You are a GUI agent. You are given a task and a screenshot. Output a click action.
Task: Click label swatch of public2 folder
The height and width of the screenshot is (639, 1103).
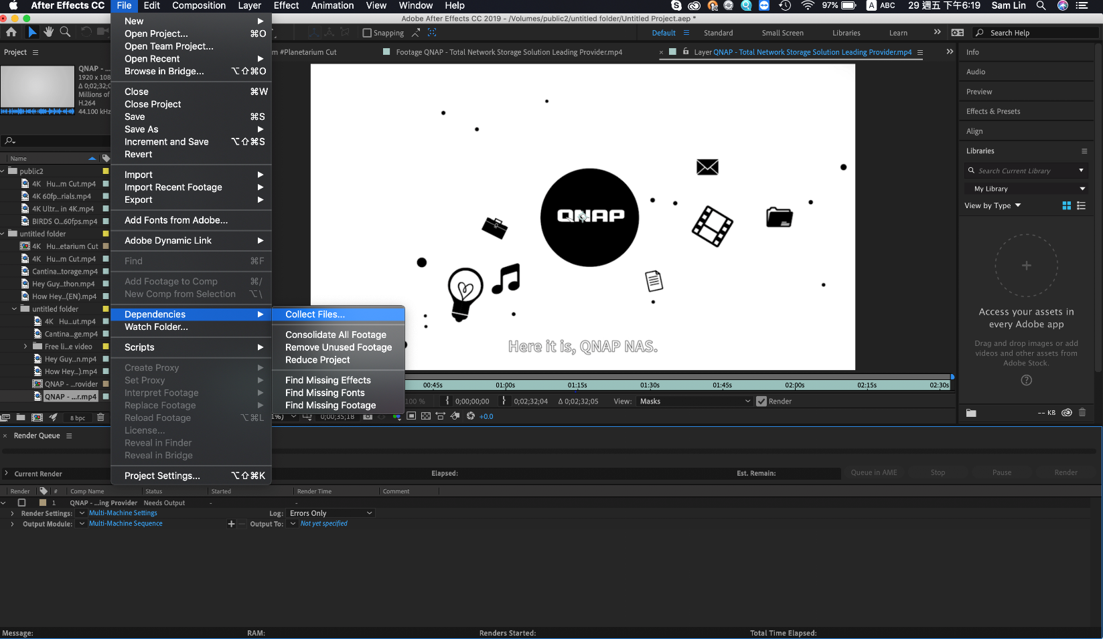[x=105, y=171]
